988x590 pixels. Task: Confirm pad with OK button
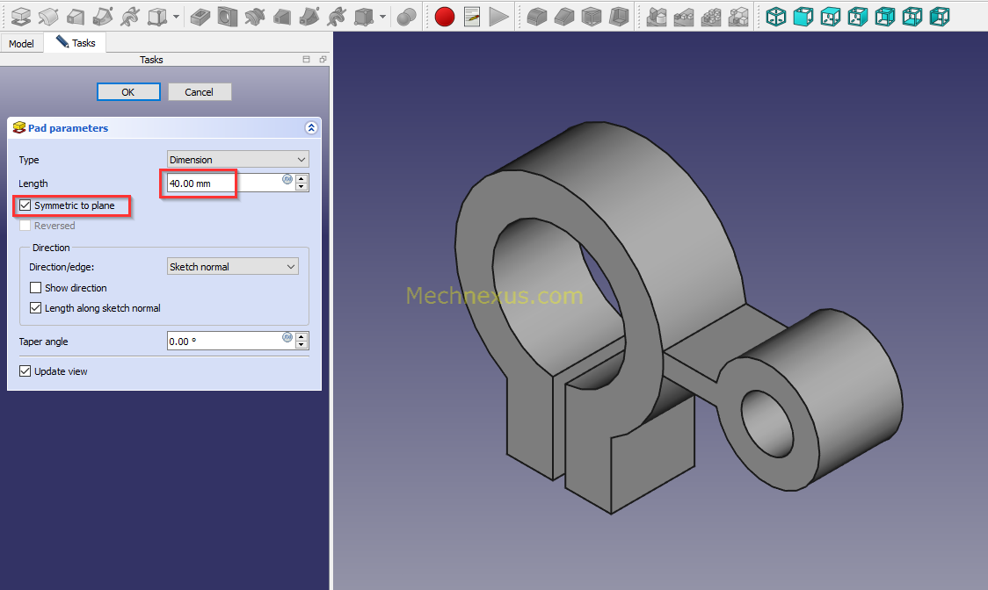(x=128, y=91)
